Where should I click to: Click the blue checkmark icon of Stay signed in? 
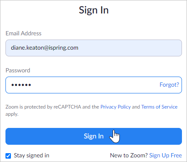(x=8, y=156)
